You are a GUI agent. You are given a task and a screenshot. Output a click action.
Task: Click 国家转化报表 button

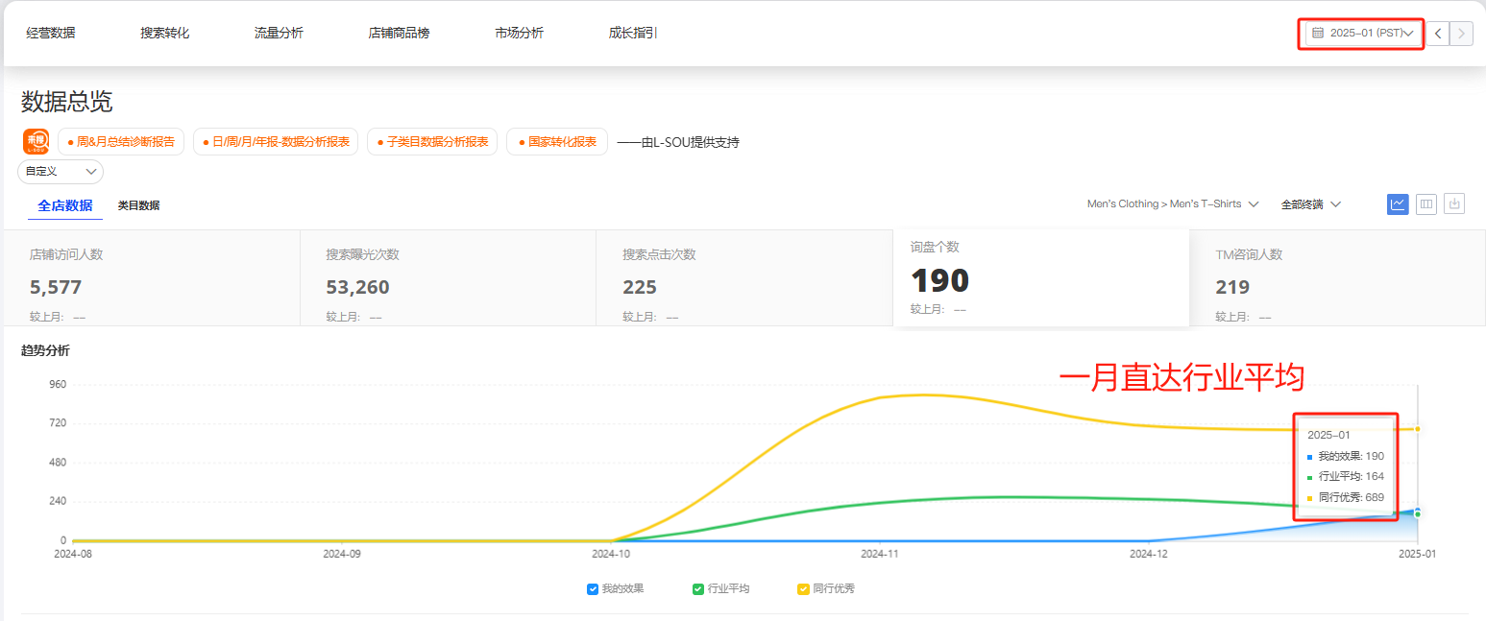pyautogui.click(x=557, y=142)
